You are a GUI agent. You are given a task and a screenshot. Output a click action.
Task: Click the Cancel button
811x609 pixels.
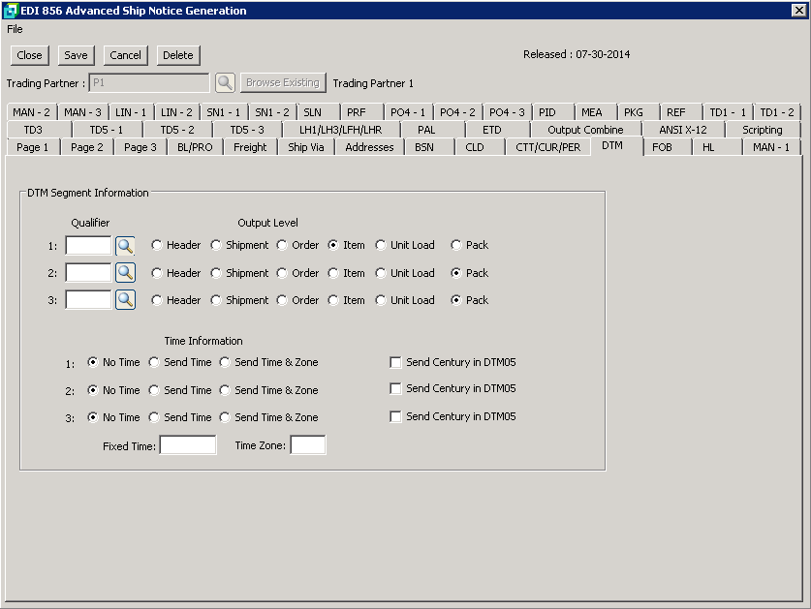click(x=125, y=55)
